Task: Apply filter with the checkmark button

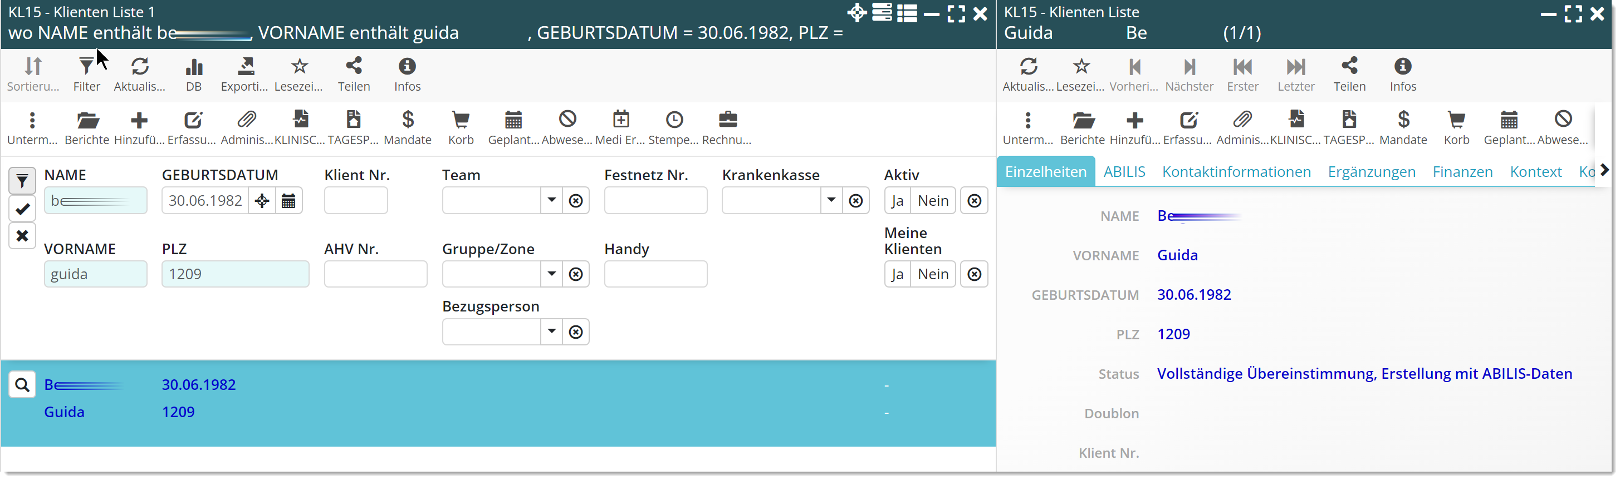Action: [x=22, y=209]
